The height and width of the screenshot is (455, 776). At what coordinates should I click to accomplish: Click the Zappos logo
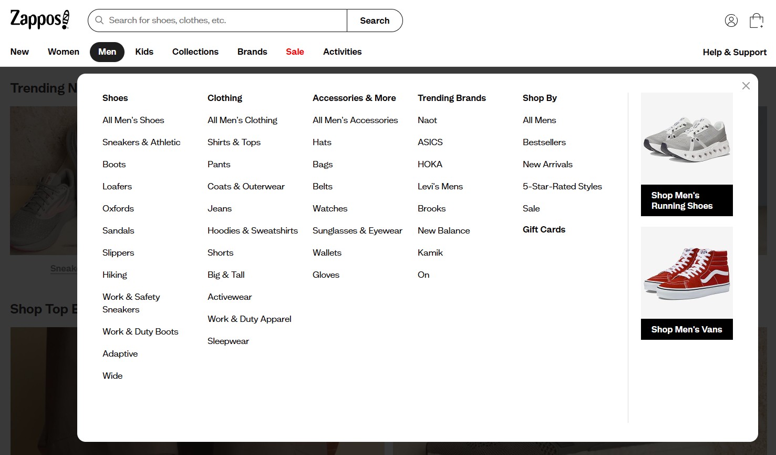click(x=40, y=20)
